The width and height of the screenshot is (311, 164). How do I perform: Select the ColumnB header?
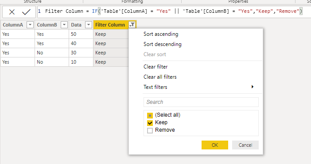[47, 25]
